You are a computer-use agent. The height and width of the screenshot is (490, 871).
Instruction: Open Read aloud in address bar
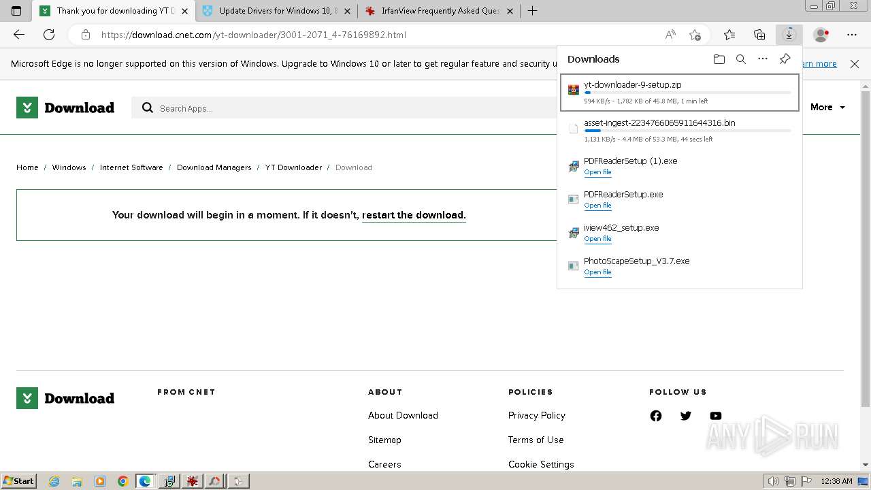[x=670, y=35]
